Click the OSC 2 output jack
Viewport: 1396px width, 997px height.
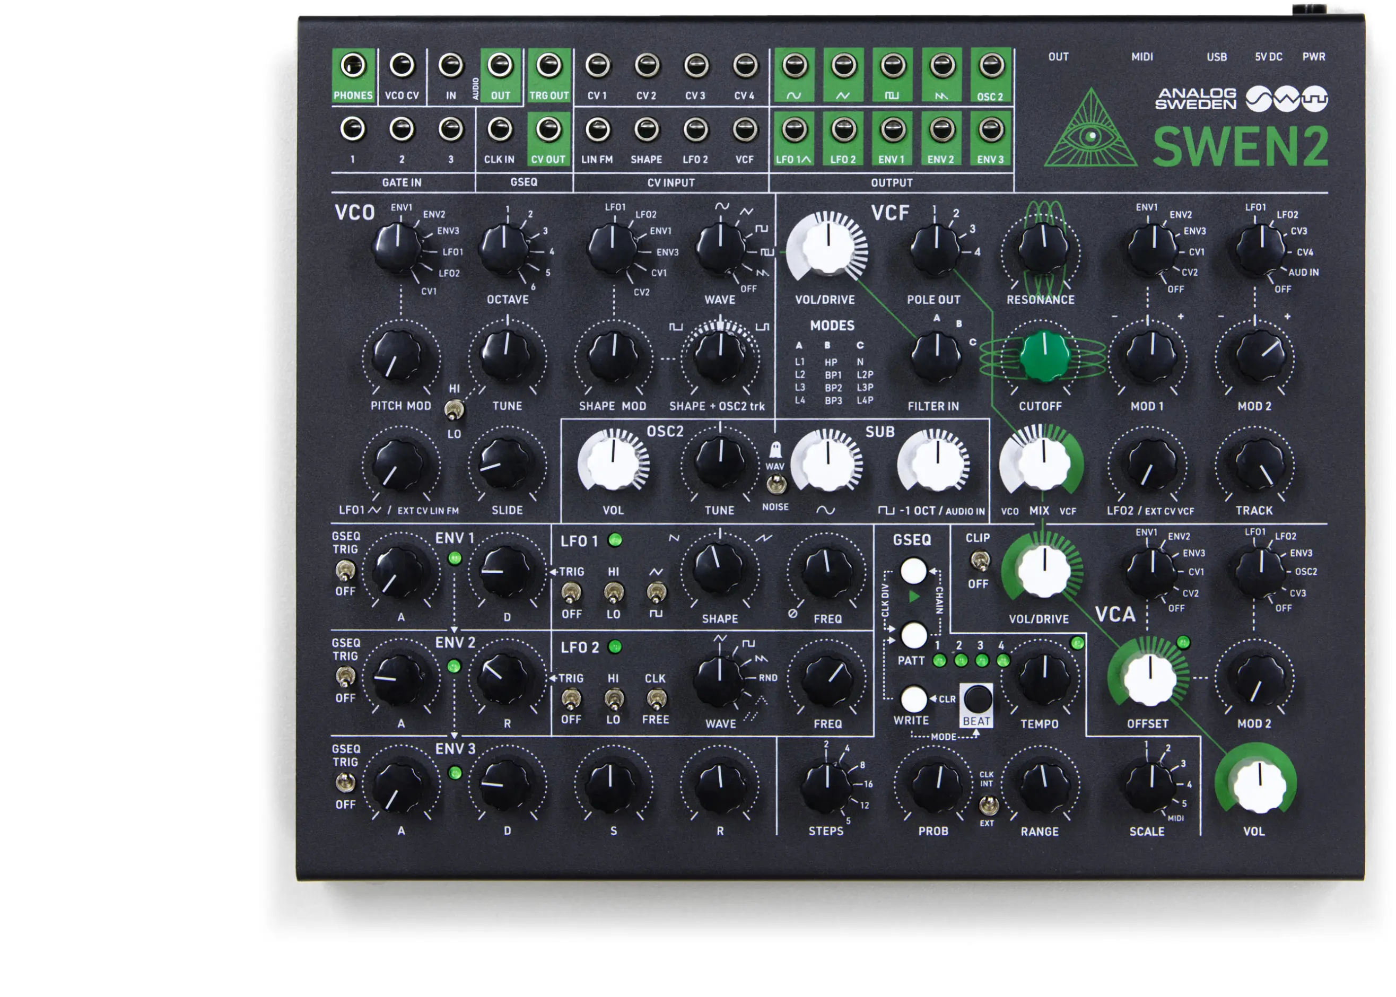point(991,66)
